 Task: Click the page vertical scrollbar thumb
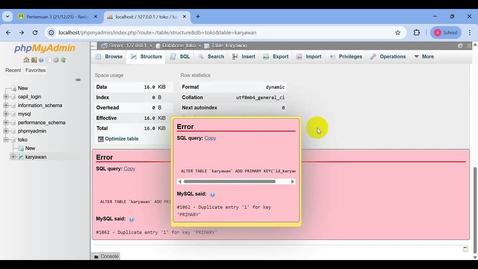coord(475,210)
